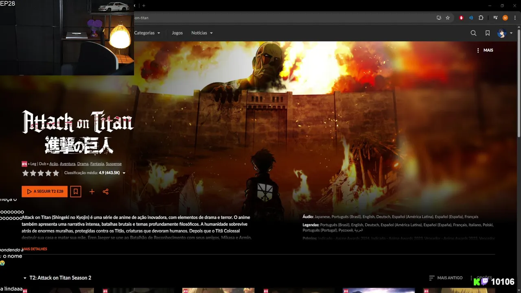Click the anime profile avatar picture
The width and height of the screenshot is (521, 293).
click(501, 33)
